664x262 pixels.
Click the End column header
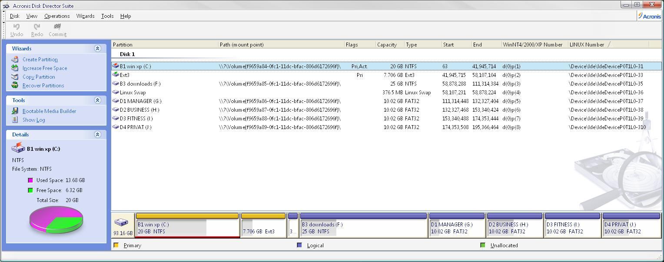[x=486, y=44]
